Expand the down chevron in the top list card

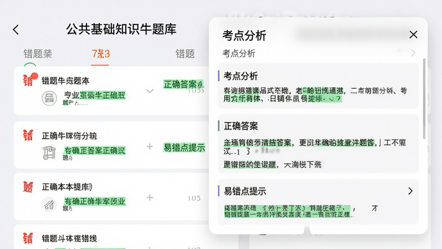(150, 91)
